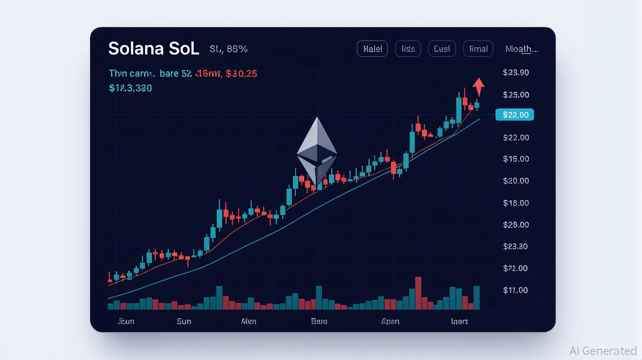Select the "Malel" button in header

coord(372,49)
